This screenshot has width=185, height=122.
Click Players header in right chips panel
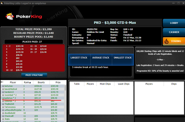point(149,84)
